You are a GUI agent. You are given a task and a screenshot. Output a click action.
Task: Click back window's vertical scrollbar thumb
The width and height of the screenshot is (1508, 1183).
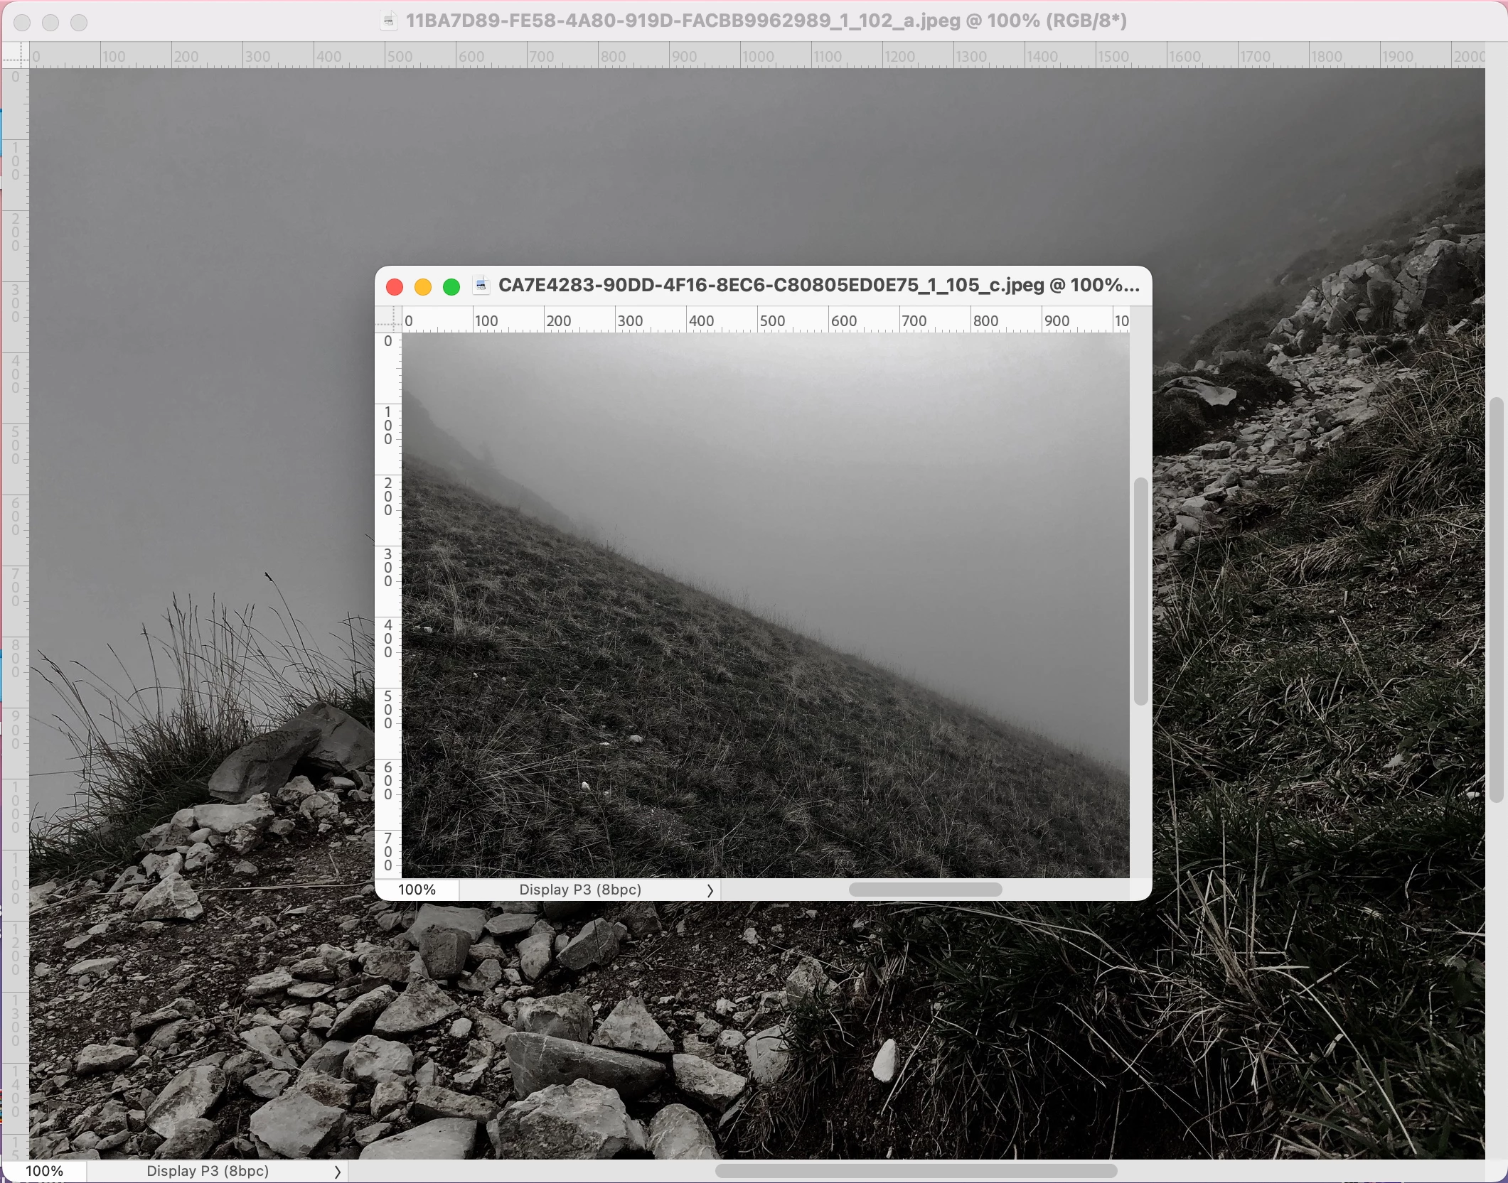[x=1496, y=600]
